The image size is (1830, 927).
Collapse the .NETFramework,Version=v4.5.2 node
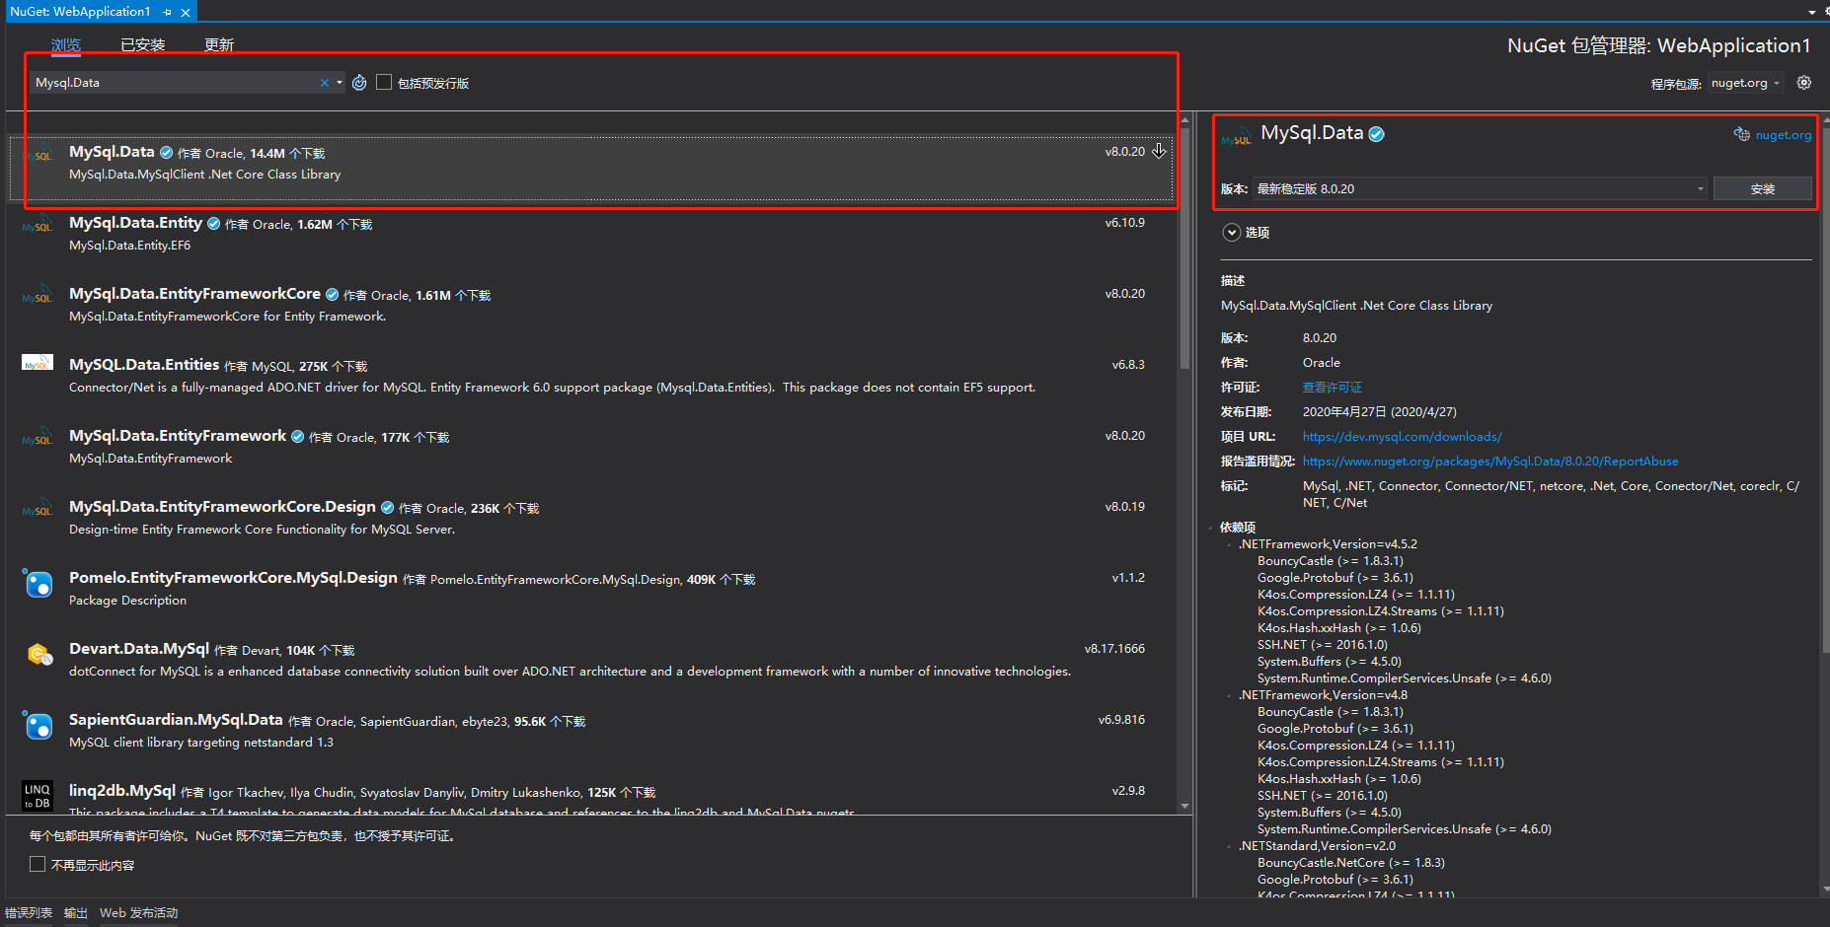tap(1229, 544)
